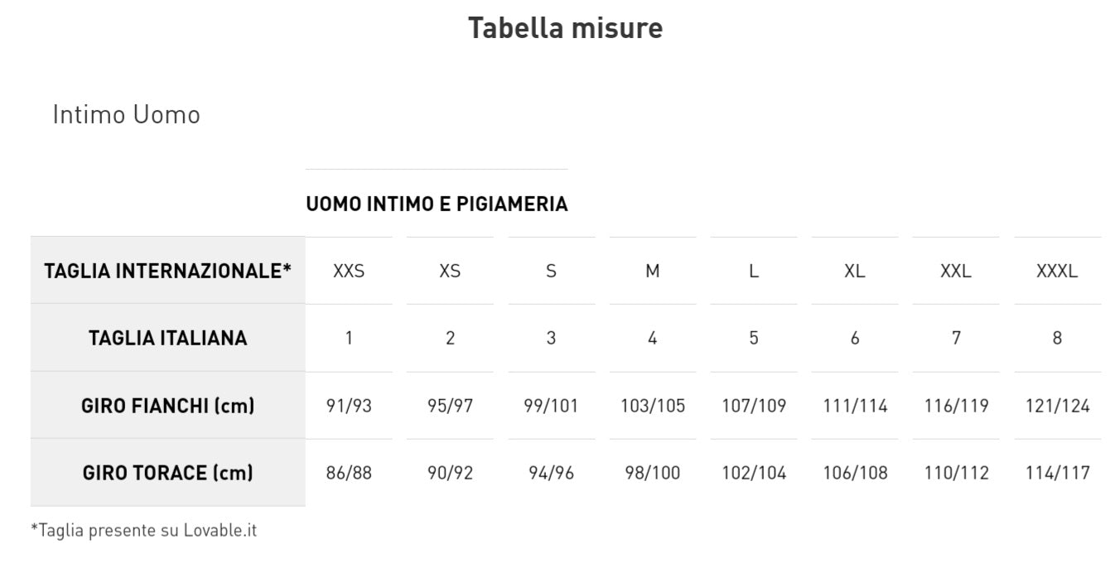Select the XXXL size cell
The width and height of the screenshot is (1115, 568).
[1057, 271]
